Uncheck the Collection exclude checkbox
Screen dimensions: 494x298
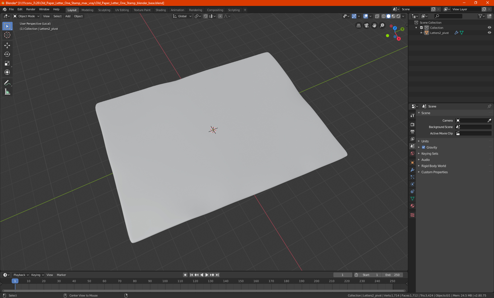[x=421, y=27]
